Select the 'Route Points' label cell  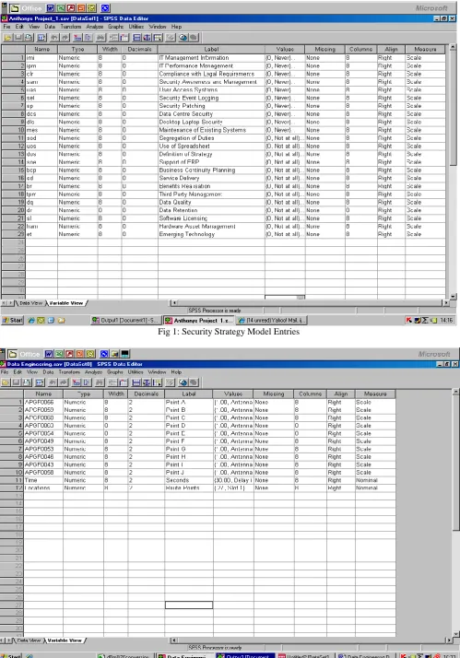[189, 488]
